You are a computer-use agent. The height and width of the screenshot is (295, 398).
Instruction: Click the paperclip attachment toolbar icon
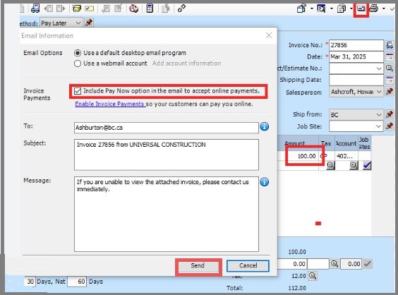181,8
